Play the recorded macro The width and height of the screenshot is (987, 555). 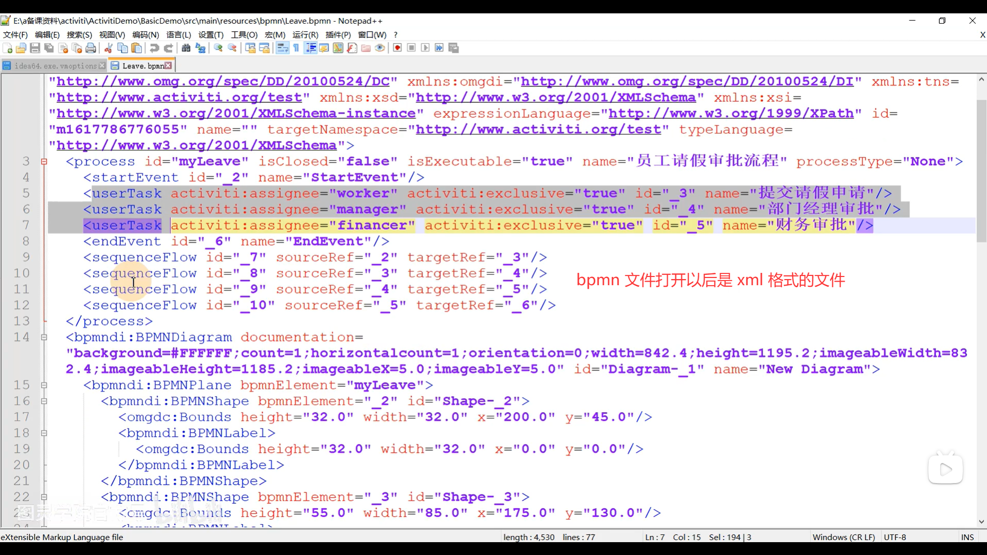tap(425, 48)
